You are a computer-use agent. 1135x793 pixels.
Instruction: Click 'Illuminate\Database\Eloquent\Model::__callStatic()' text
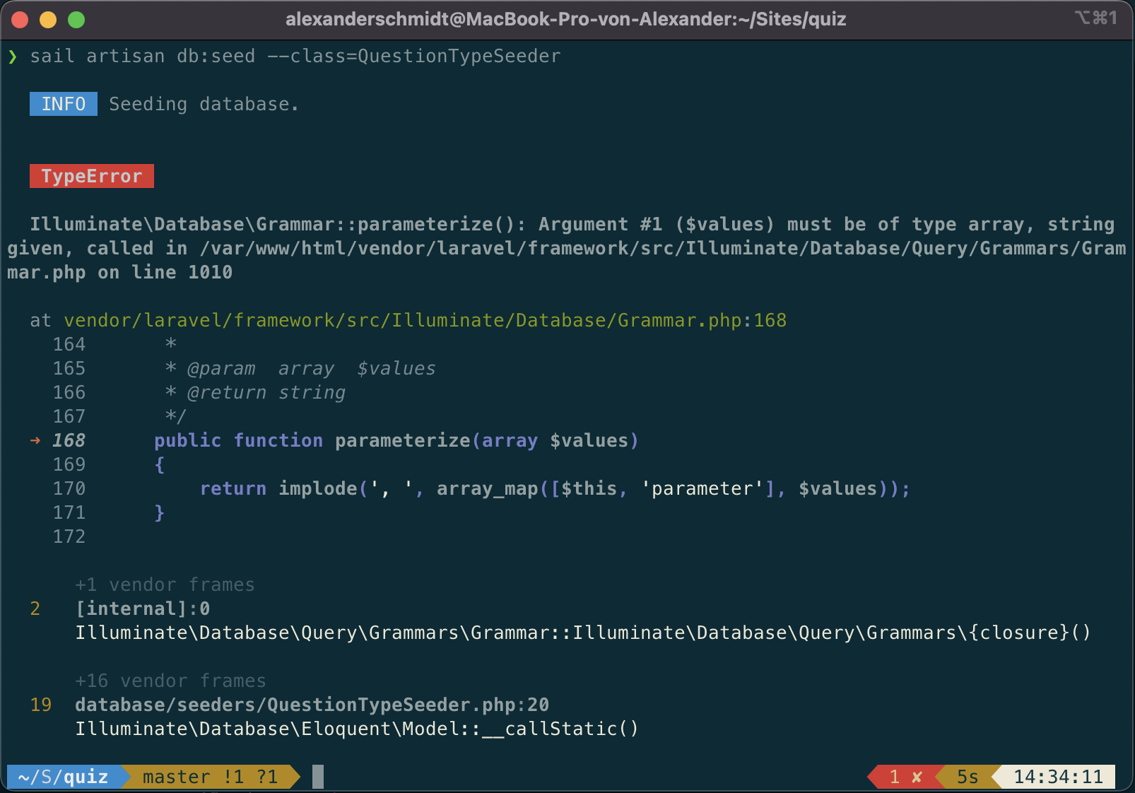[357, 729]
